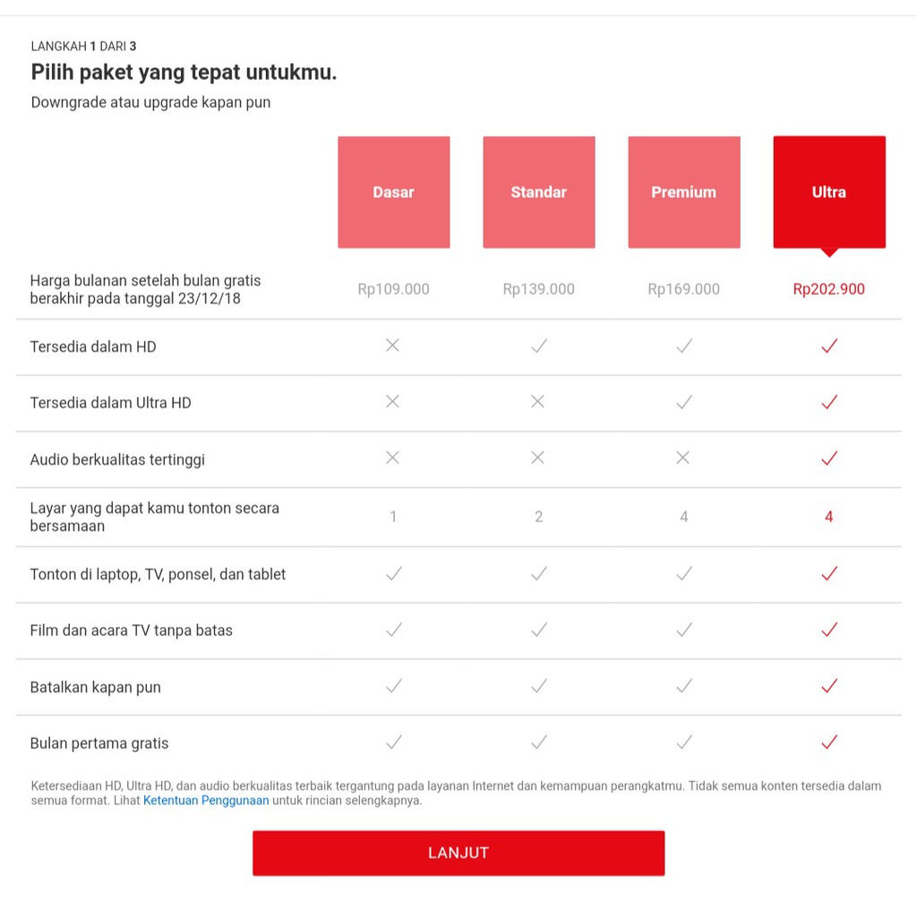Image resolution: width=917 pixels, height=917 pixels.
Task: Click the Rp202.900 Ultra price
Action: [x=828, y=289]
